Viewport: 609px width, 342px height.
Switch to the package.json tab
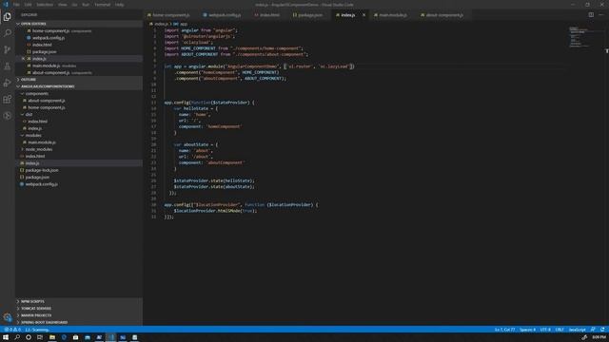(310, 15)
